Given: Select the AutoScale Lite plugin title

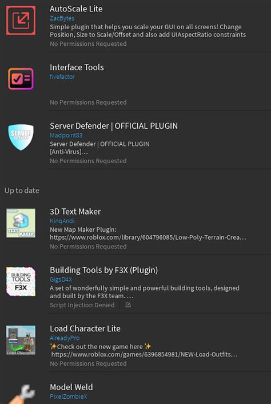Looking at the screenshot, I should click(76, 9).
